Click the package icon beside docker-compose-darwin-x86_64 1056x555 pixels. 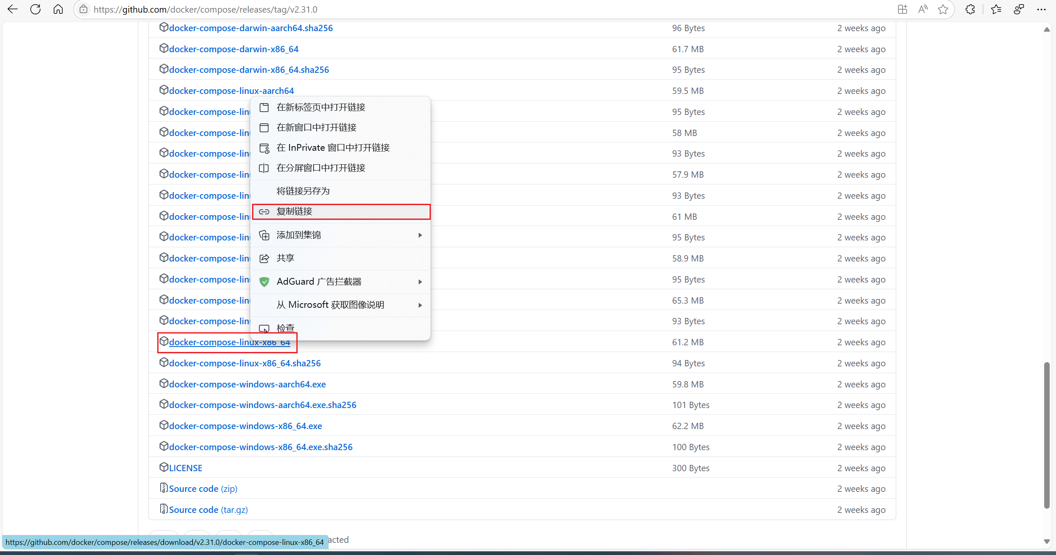(164, 48)
